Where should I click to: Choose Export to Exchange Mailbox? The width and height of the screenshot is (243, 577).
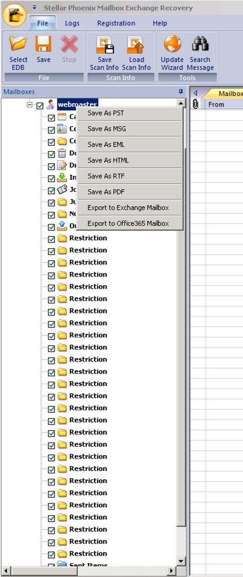(130, 208)
